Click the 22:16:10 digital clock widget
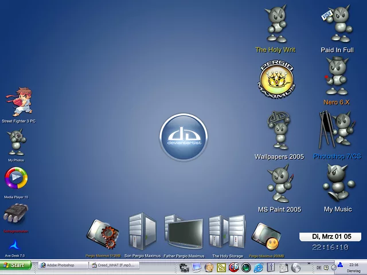367x275 pixels. 330,247
